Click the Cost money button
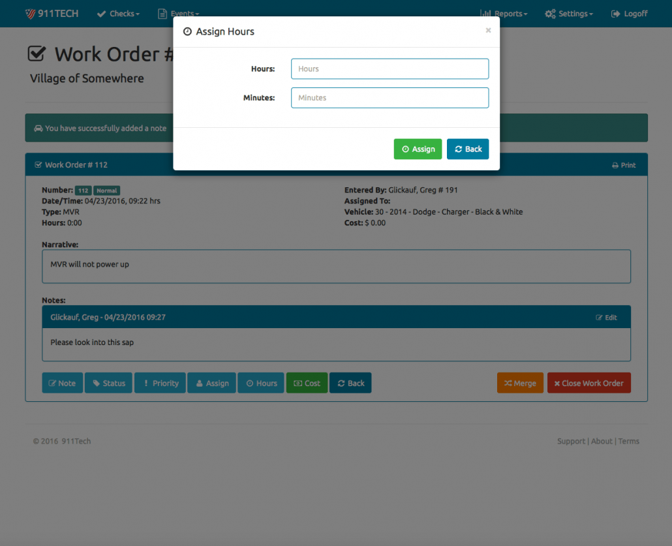Viewport: 672px width, 546px height. click(x=307, y=383)
